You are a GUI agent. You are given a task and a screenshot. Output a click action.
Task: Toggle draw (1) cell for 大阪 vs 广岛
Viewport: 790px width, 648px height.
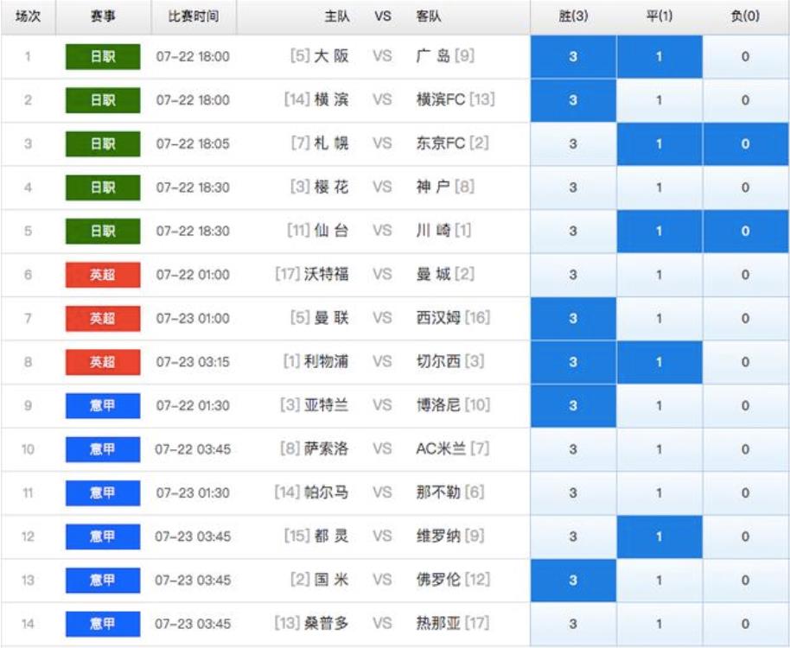pyautogui.click(x=659, y=56)
